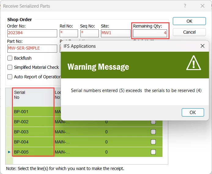Click OK in the Warning Message dialog
Image resolution: width=212 pixels, height=174 pixels.
pyautogui.click(x=193, y=112)
